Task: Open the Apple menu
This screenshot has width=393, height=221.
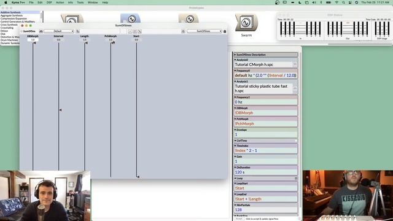Action: (x=6, y=2)
